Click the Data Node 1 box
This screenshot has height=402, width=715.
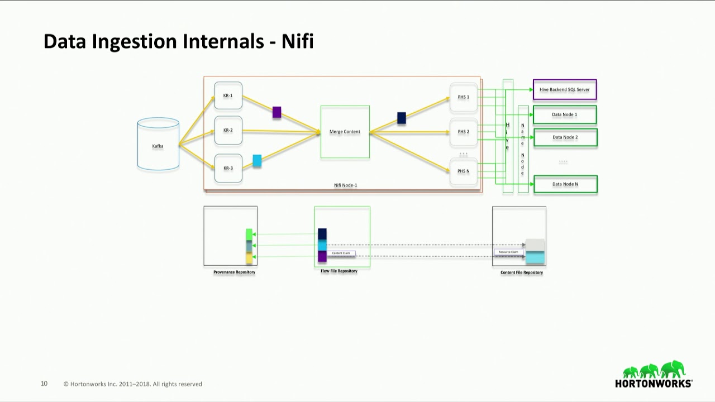[565, 114]
